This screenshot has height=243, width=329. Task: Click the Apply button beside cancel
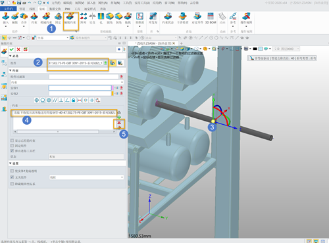coord(26,49)
